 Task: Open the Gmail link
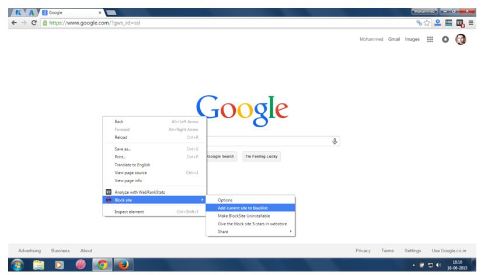pyautogui.click(x=393, y=40)
